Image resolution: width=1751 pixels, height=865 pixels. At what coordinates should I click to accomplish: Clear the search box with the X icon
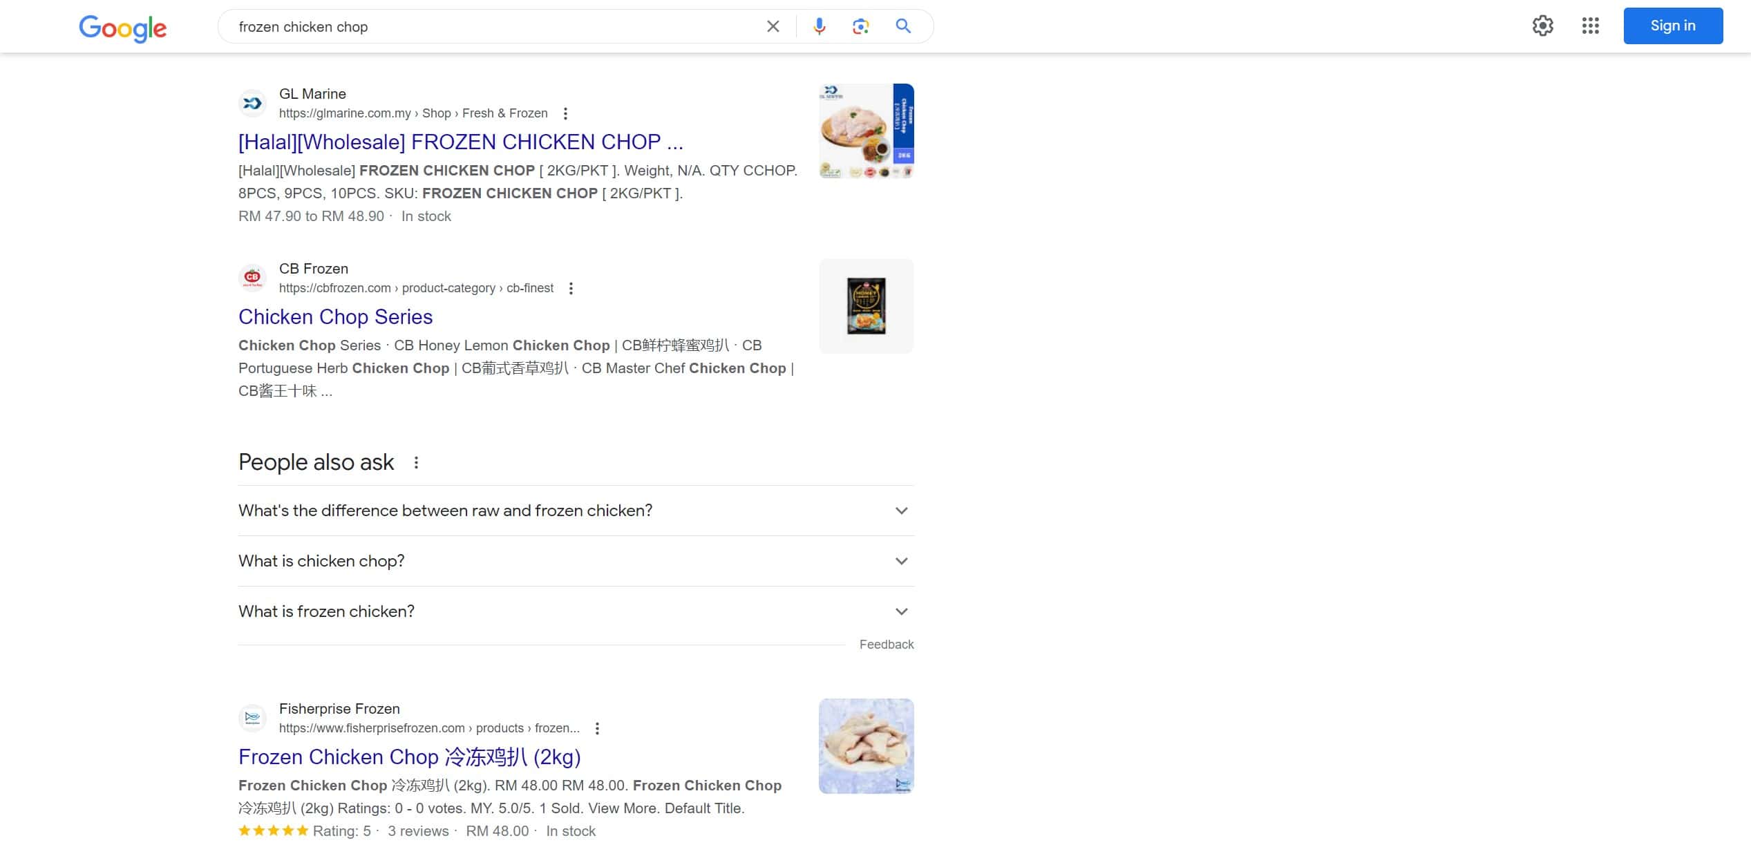(773, 26)
